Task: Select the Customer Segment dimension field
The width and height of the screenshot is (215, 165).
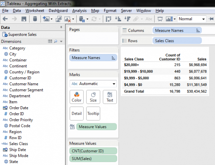Action: [26, 90]
